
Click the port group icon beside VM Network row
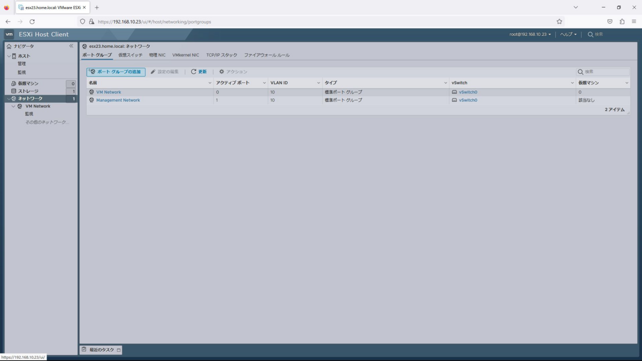pyautogui.click(x=91, y=92)
